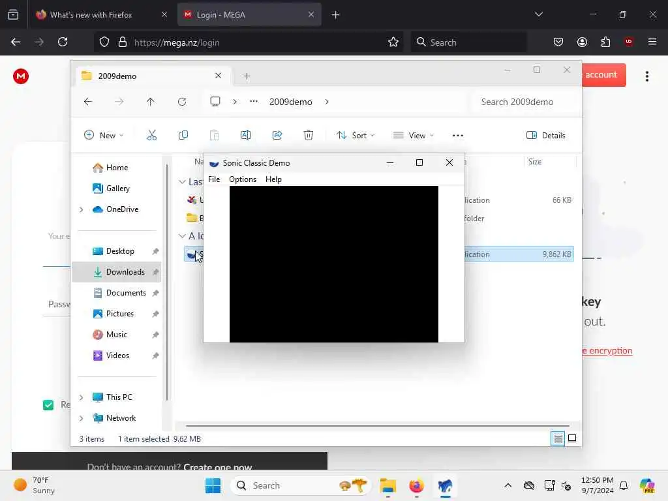Click Sonic Classic Demo taskbar icon
The height and width of the screenshot is (501, 668).
click(445, 485)
